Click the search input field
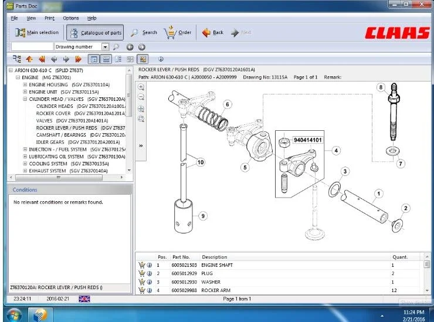Screen dimensions: 434x322 (32, 47)
